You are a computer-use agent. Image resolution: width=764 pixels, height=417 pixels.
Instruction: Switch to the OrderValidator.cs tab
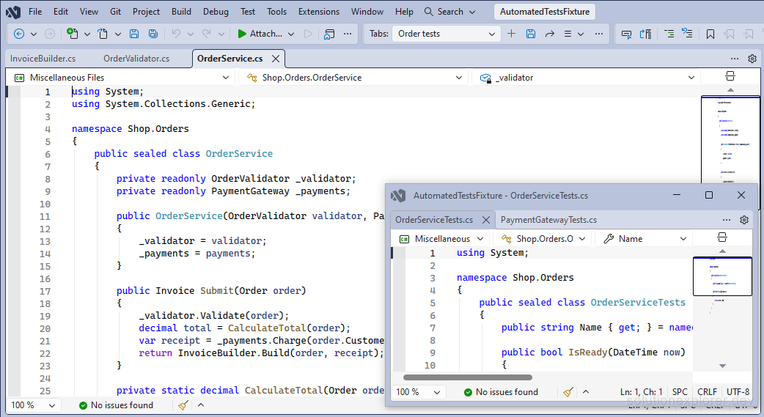tap(136, 59)
